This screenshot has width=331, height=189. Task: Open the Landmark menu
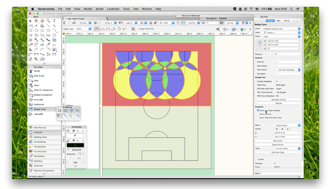(x=112, y=8)
